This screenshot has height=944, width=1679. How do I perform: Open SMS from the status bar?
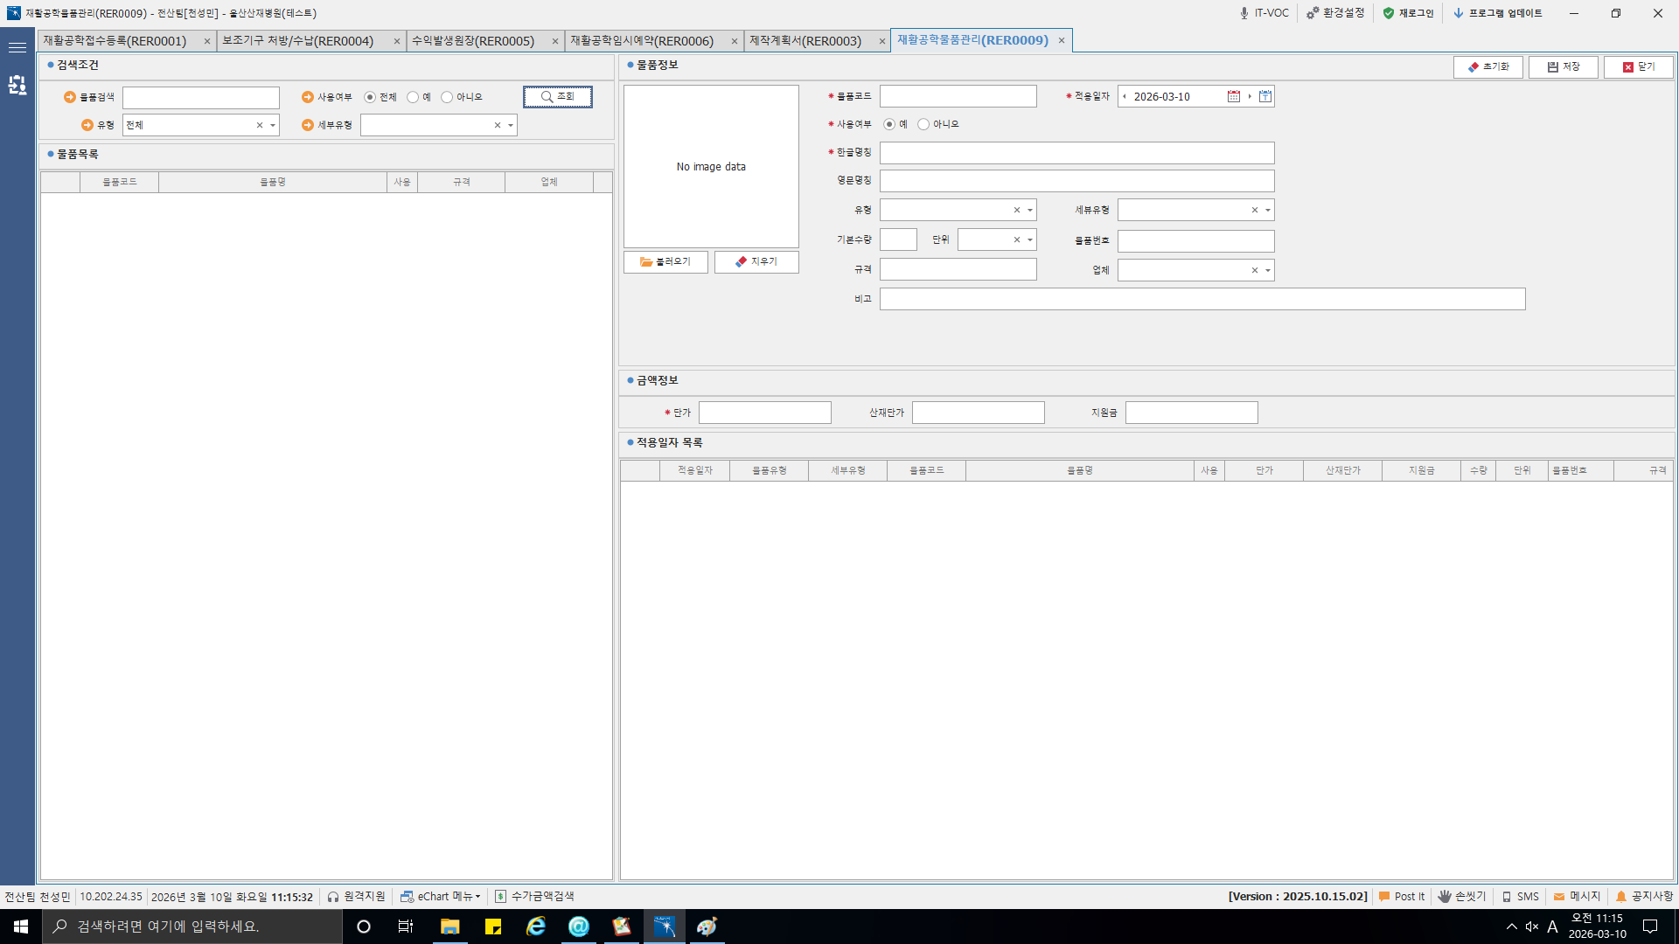[x=1521, y=897]
